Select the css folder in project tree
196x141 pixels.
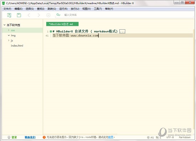13,30
